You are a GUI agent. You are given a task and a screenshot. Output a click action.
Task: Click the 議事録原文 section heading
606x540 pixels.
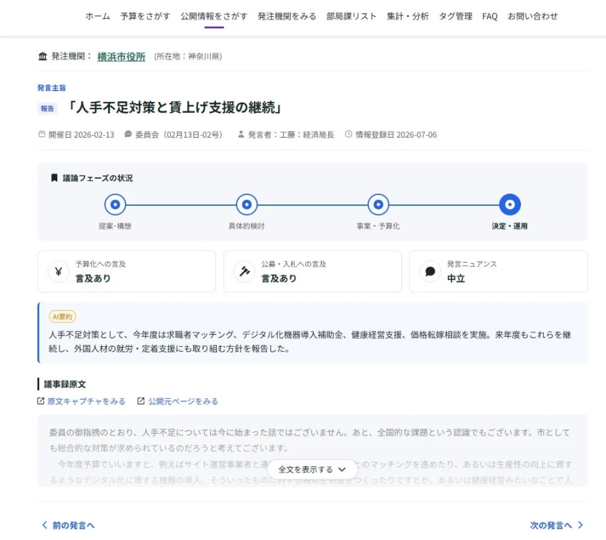(x=65, y=384)
